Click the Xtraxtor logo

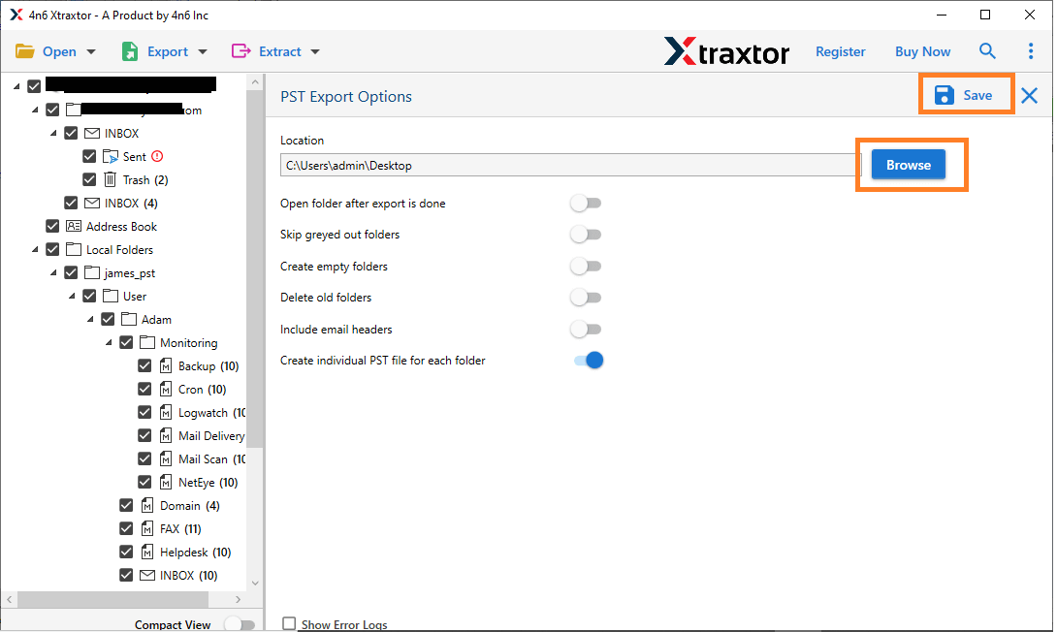726,51
